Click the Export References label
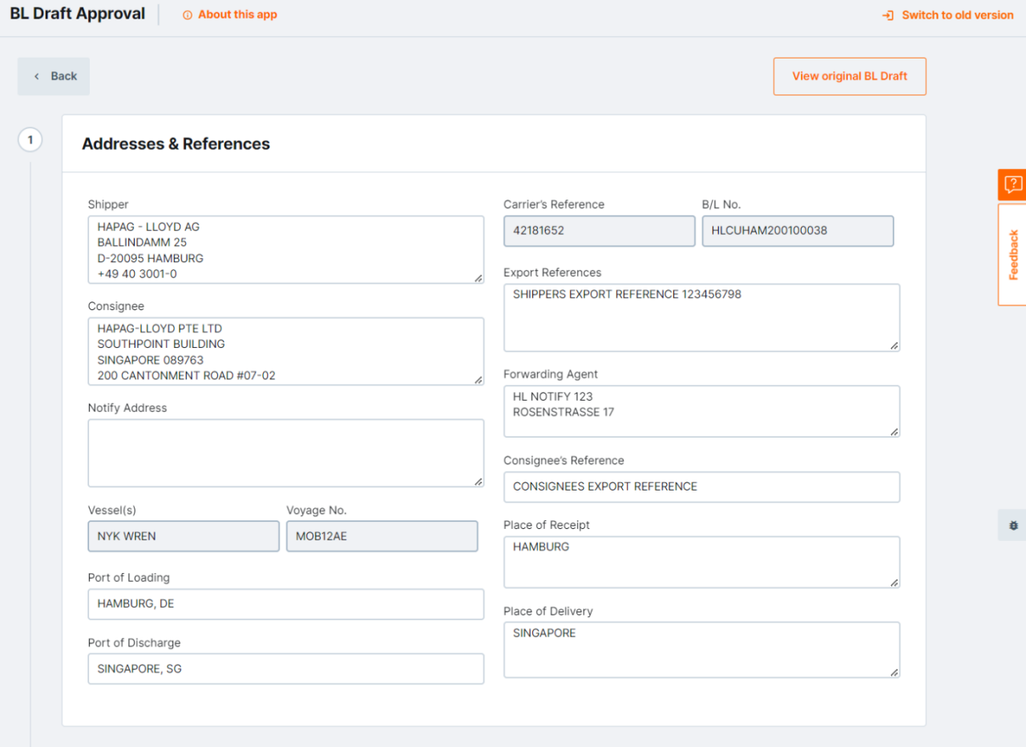 click(552, 273)
